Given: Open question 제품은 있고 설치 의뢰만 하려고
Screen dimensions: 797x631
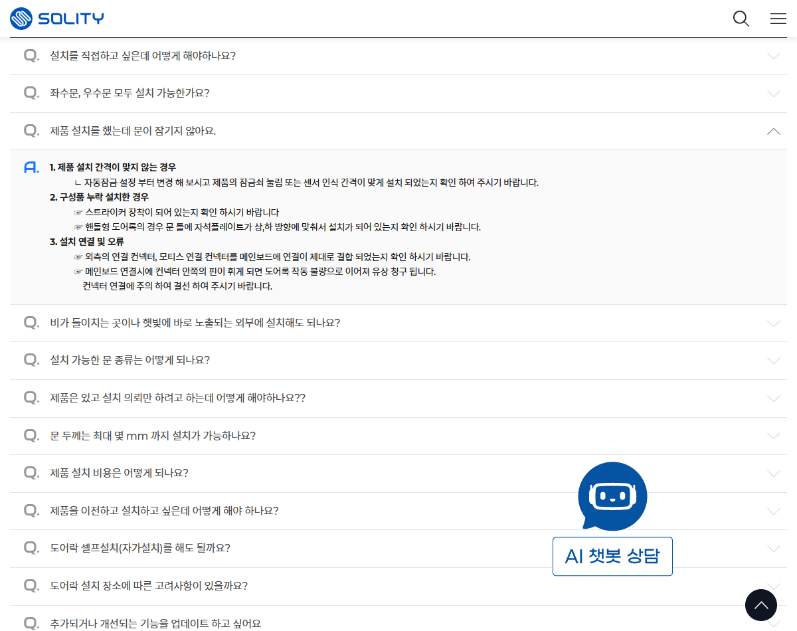Looking at the screenshot, I should 177,398.
